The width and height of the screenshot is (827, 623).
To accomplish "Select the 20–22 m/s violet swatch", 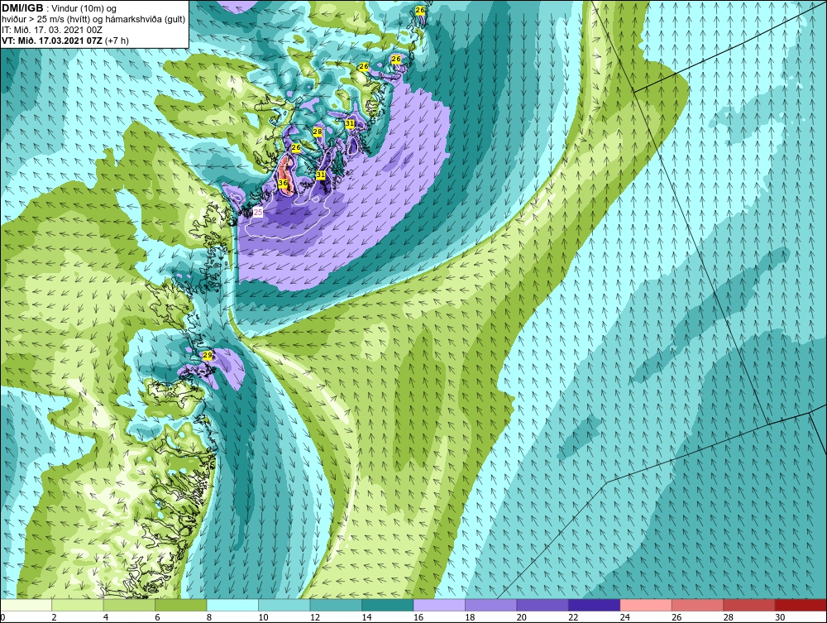I will (543, 605).
